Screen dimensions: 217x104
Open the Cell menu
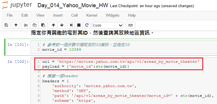point(74,15)
